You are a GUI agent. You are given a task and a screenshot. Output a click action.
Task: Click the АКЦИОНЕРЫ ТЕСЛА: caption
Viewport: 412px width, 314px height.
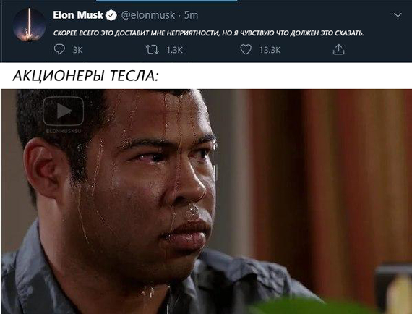86,76
